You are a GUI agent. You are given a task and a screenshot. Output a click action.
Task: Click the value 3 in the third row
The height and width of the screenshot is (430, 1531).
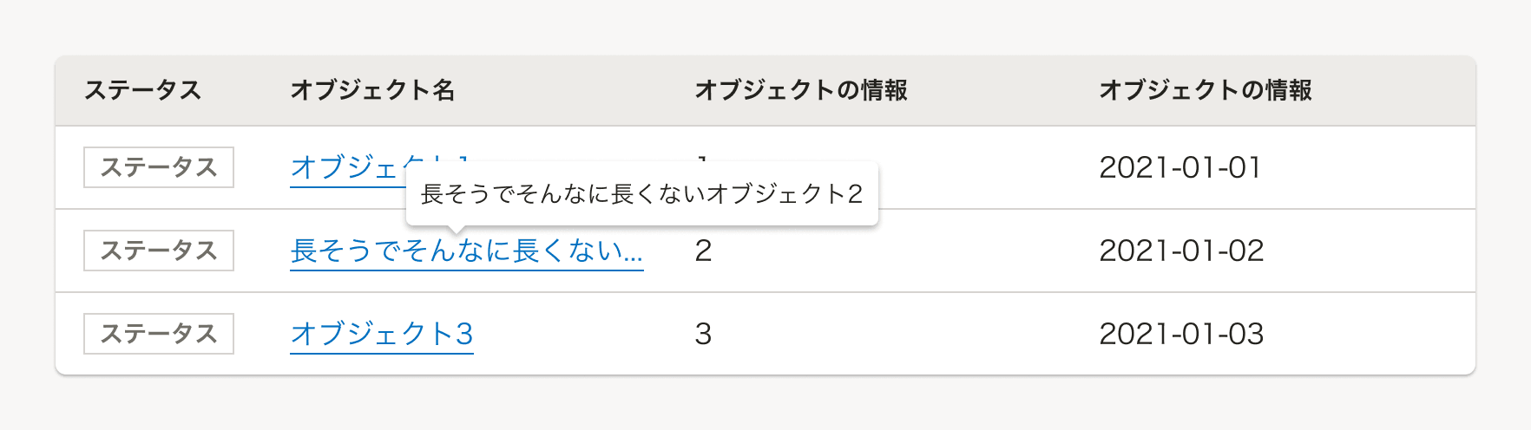(x=703, y=334)
